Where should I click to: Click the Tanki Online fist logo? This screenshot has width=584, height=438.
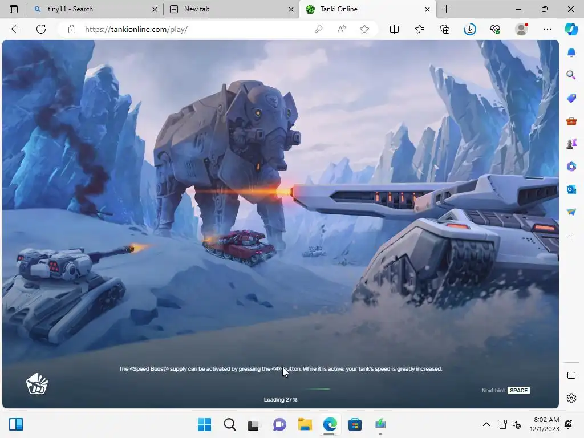pos(37,384)
